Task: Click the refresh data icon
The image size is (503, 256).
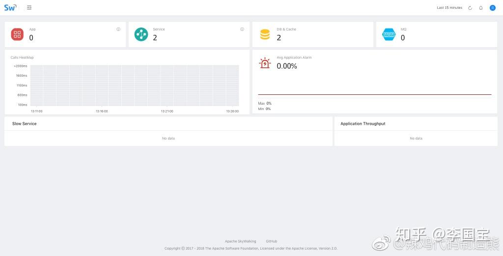Action: pos(470,8)
